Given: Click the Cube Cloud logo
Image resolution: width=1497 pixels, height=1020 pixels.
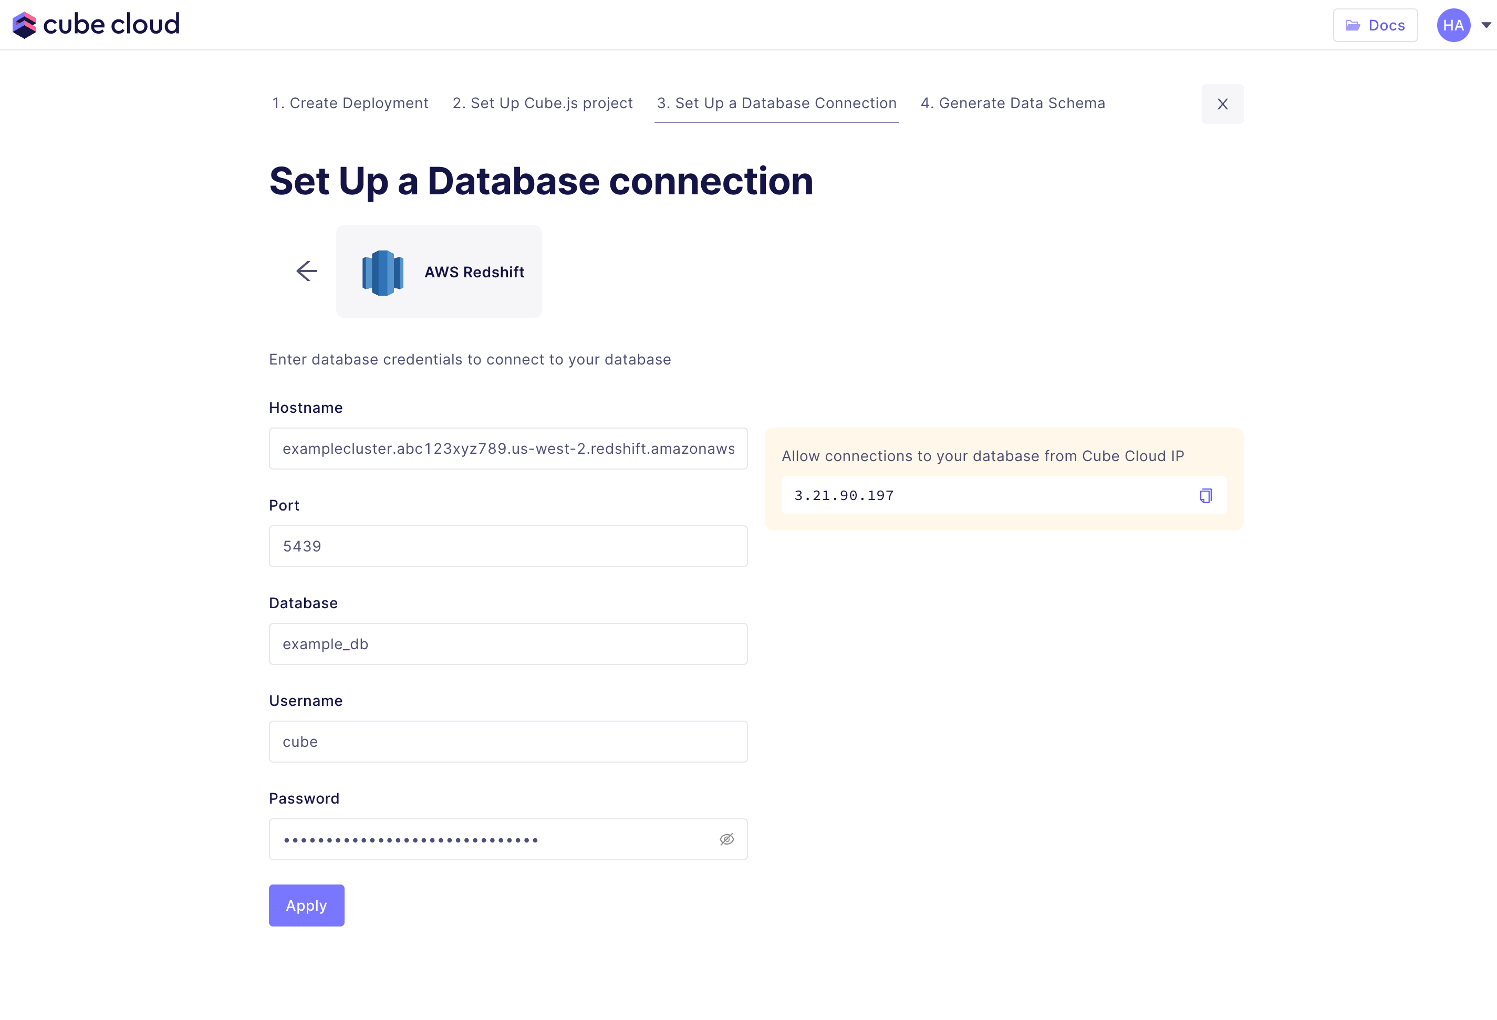Looking at the screenshot, I should click(95, 25).
